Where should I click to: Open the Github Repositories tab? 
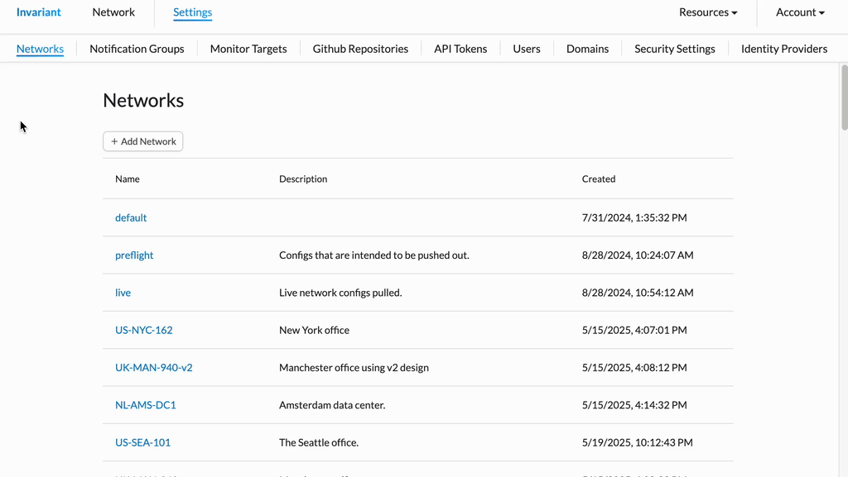[x=360, y=49]
